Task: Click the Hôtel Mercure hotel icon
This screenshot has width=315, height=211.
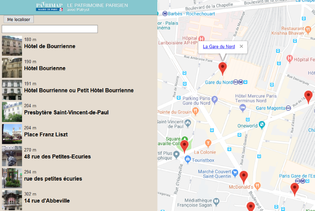Action: coord(243,108)
